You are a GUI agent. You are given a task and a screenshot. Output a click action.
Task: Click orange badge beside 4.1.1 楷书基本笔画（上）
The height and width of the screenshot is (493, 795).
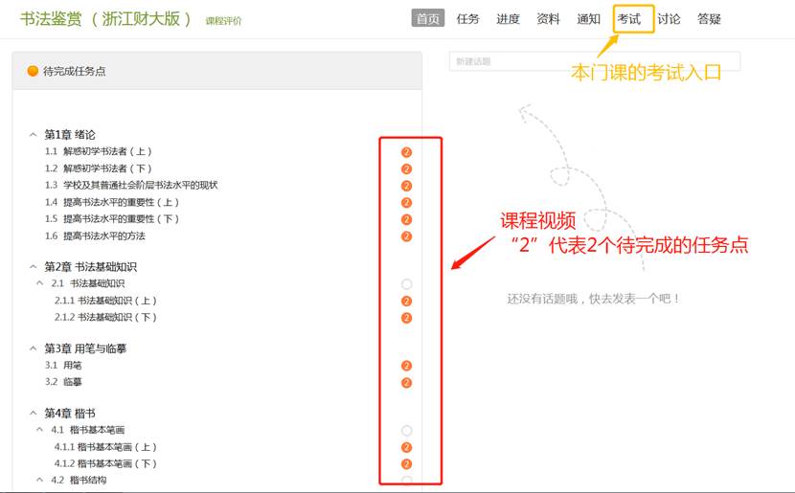(406, 447)
